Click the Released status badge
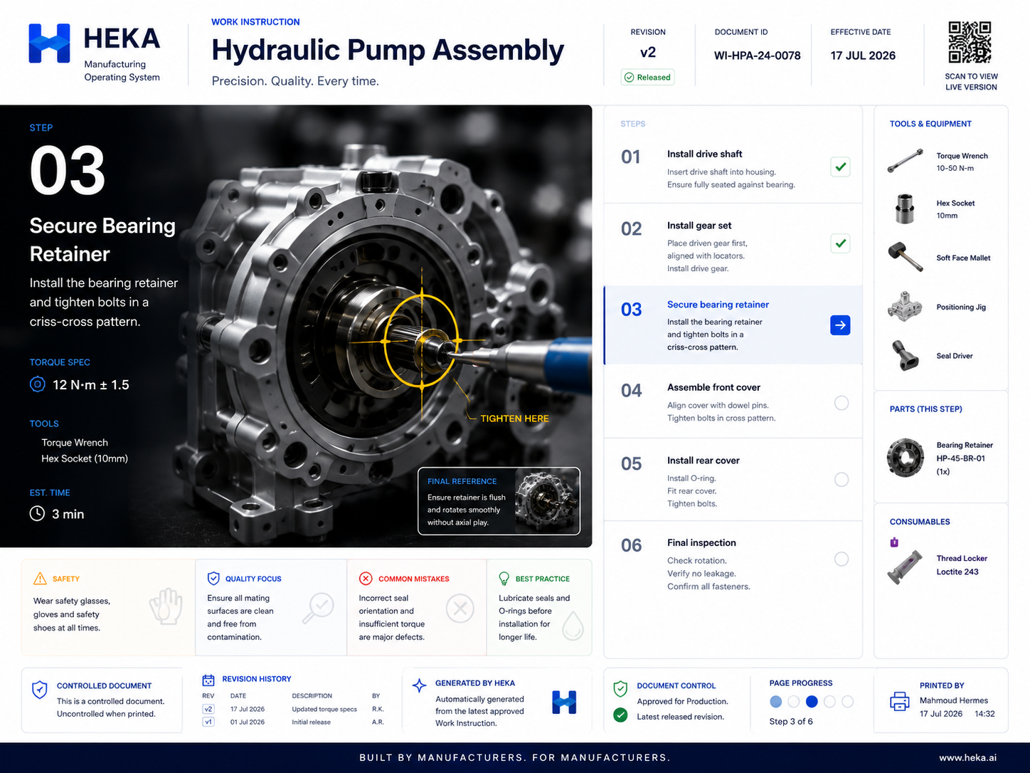The width and height of the screenshot is (1030, 773). [648, 77]
